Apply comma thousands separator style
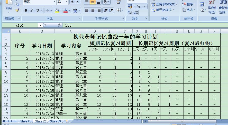 point(145,6)
